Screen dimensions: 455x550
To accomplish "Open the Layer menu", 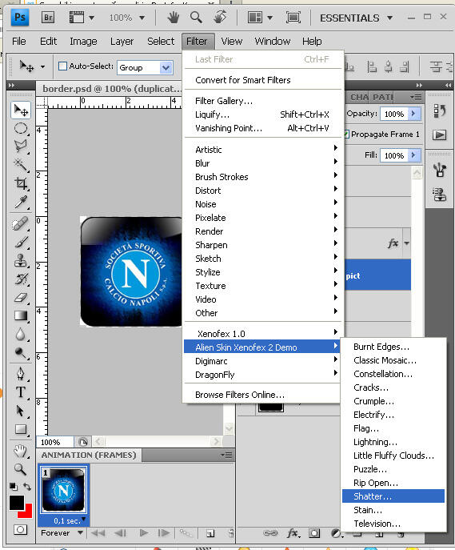I will point(122,42).
